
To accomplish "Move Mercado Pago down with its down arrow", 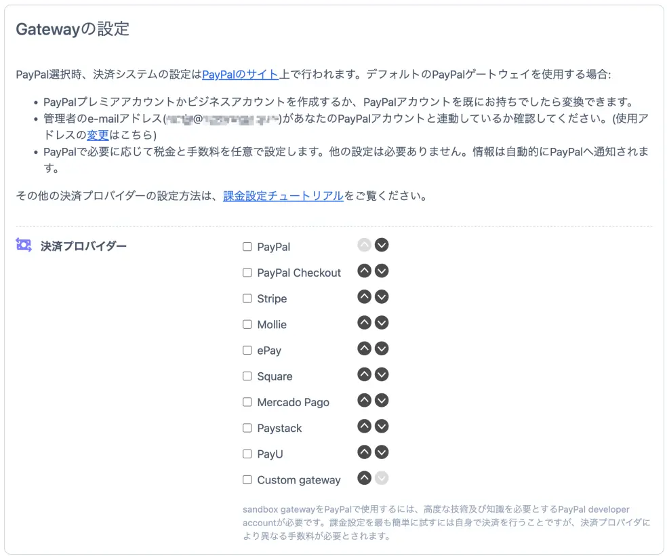I will click(382, 400).
